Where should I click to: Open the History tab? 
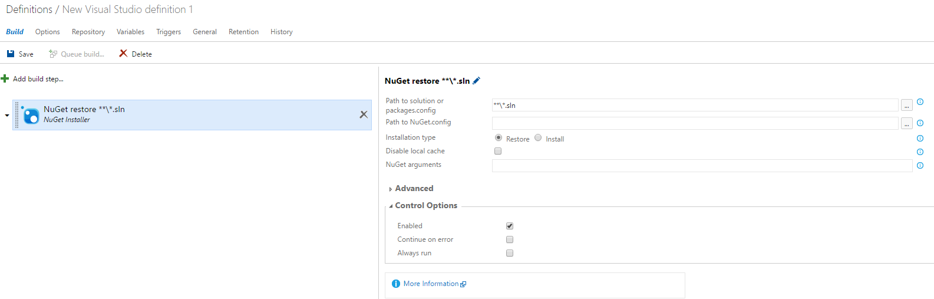(x=282, y=32)
